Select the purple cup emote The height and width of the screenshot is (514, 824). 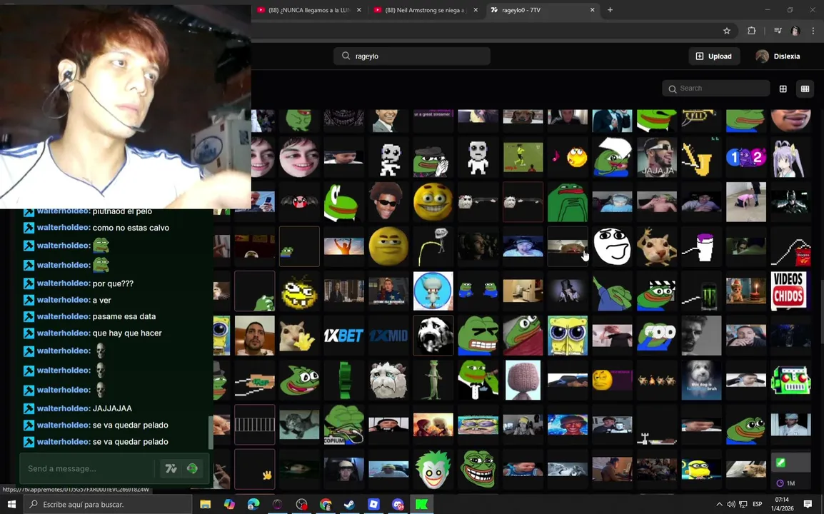pos(701,246)
